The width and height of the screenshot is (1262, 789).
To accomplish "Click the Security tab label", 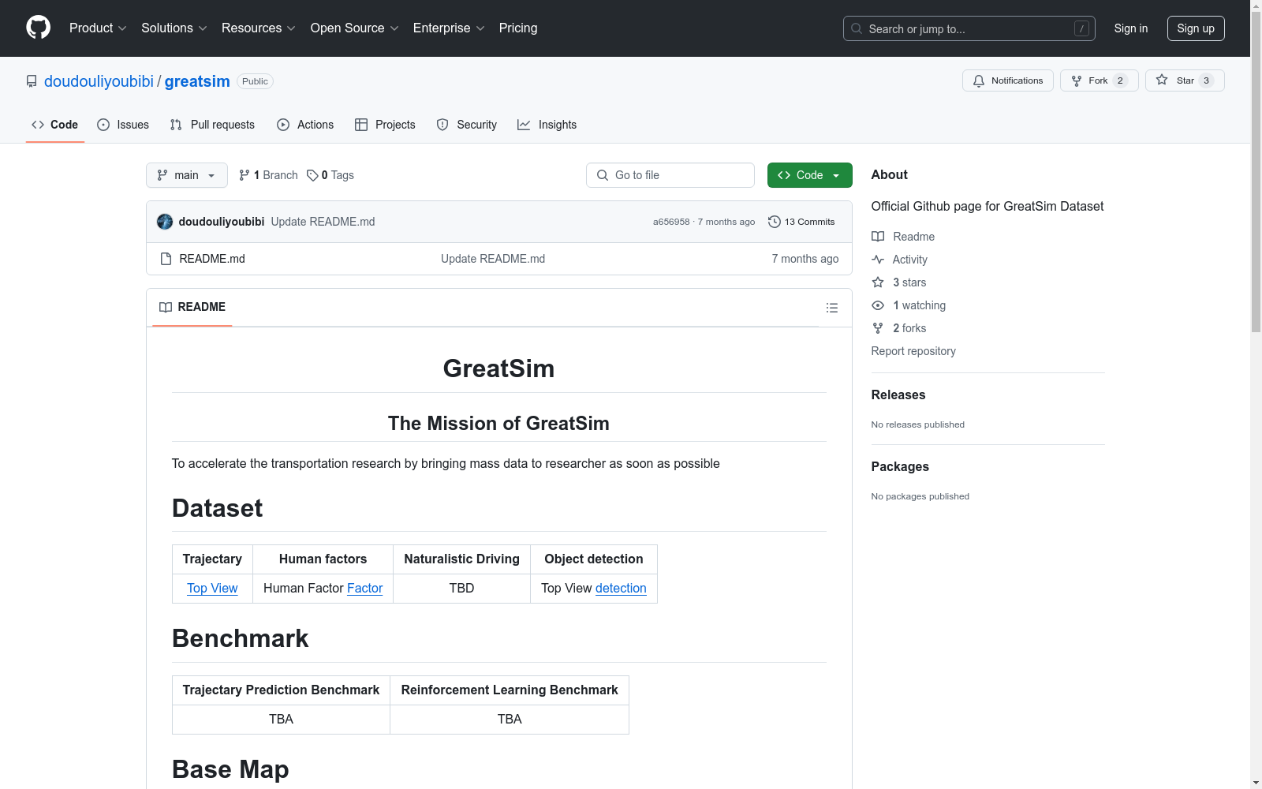I will point(477,125).
